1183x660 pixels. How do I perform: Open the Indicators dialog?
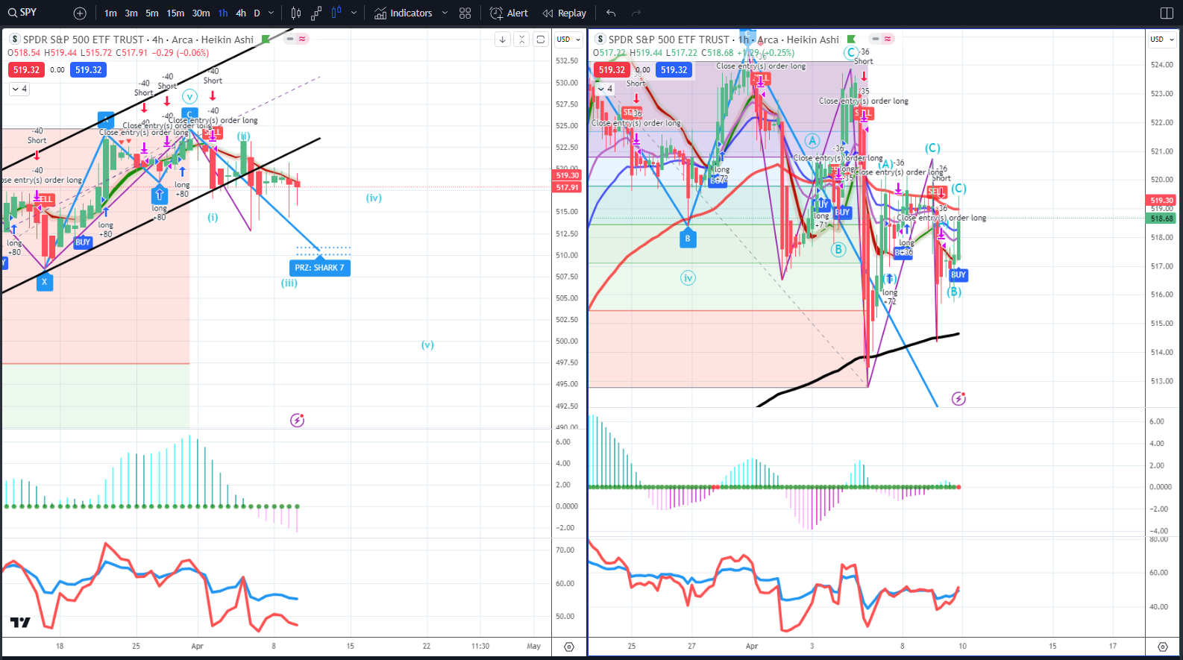pos(404,13)
